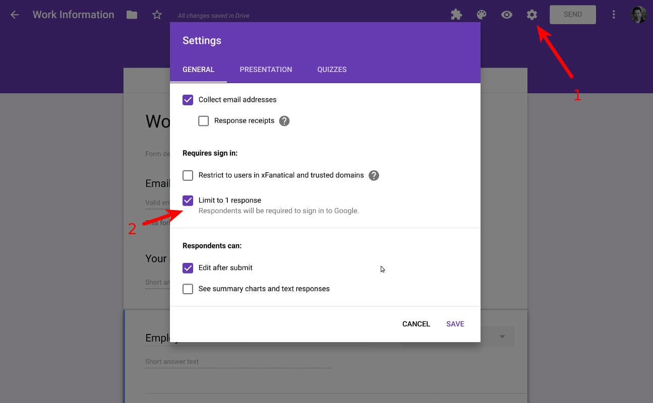Open the question type dropdown
The height and width of the screenshot is (403, 653).
click(501, 335)
